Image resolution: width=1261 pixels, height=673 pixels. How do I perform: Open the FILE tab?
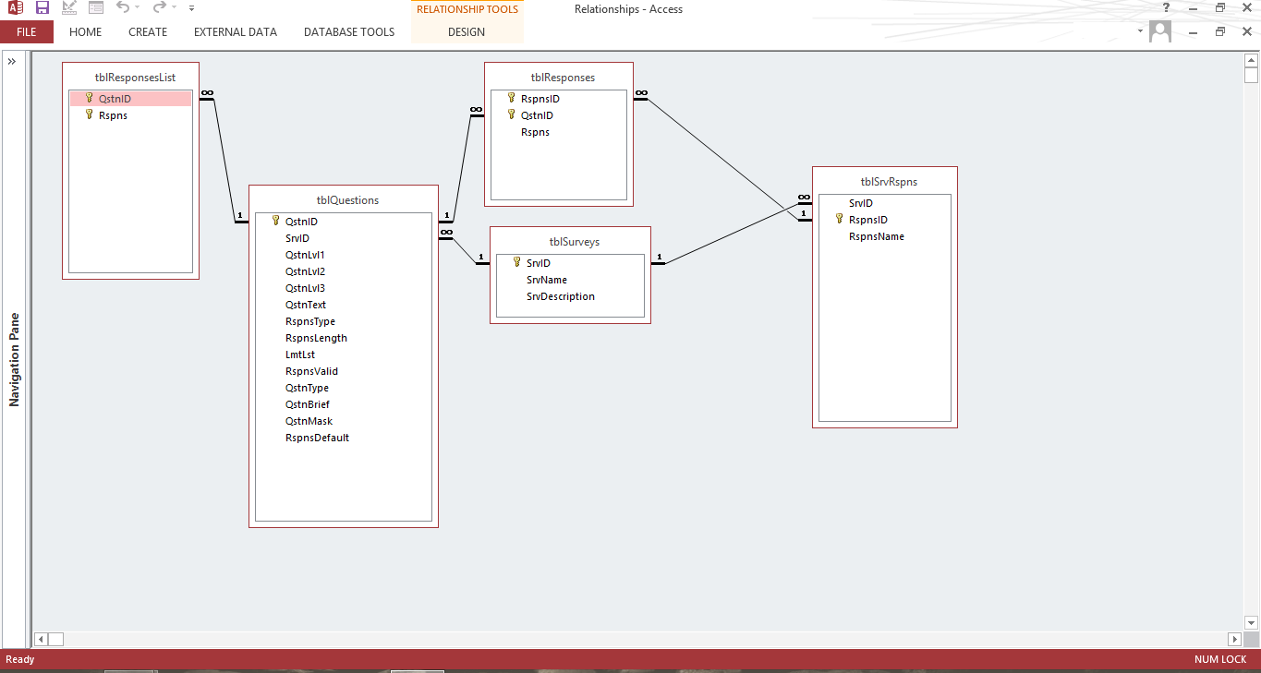[27, 32]
